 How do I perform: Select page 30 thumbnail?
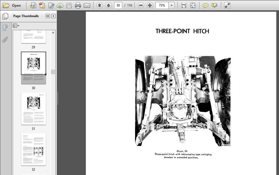(33, 68)
